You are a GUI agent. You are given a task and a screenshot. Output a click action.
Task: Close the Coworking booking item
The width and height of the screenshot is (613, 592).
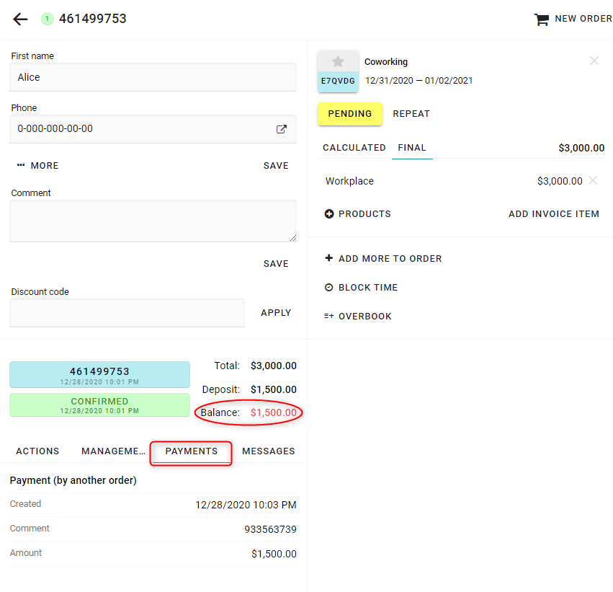click(594, 61)
